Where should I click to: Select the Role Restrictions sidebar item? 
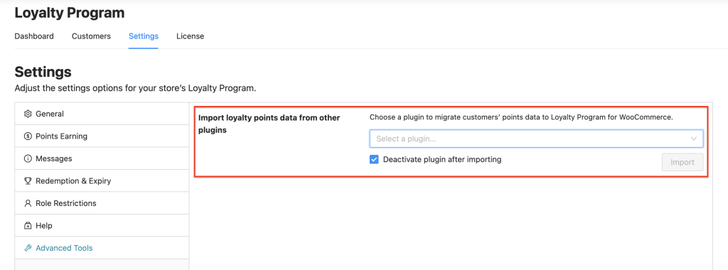pyautogui.click(x=102, y=203)
